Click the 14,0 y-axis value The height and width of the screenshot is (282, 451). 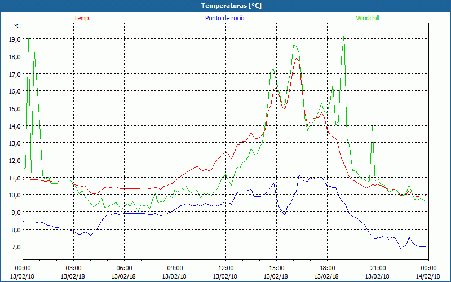[15, 126]
